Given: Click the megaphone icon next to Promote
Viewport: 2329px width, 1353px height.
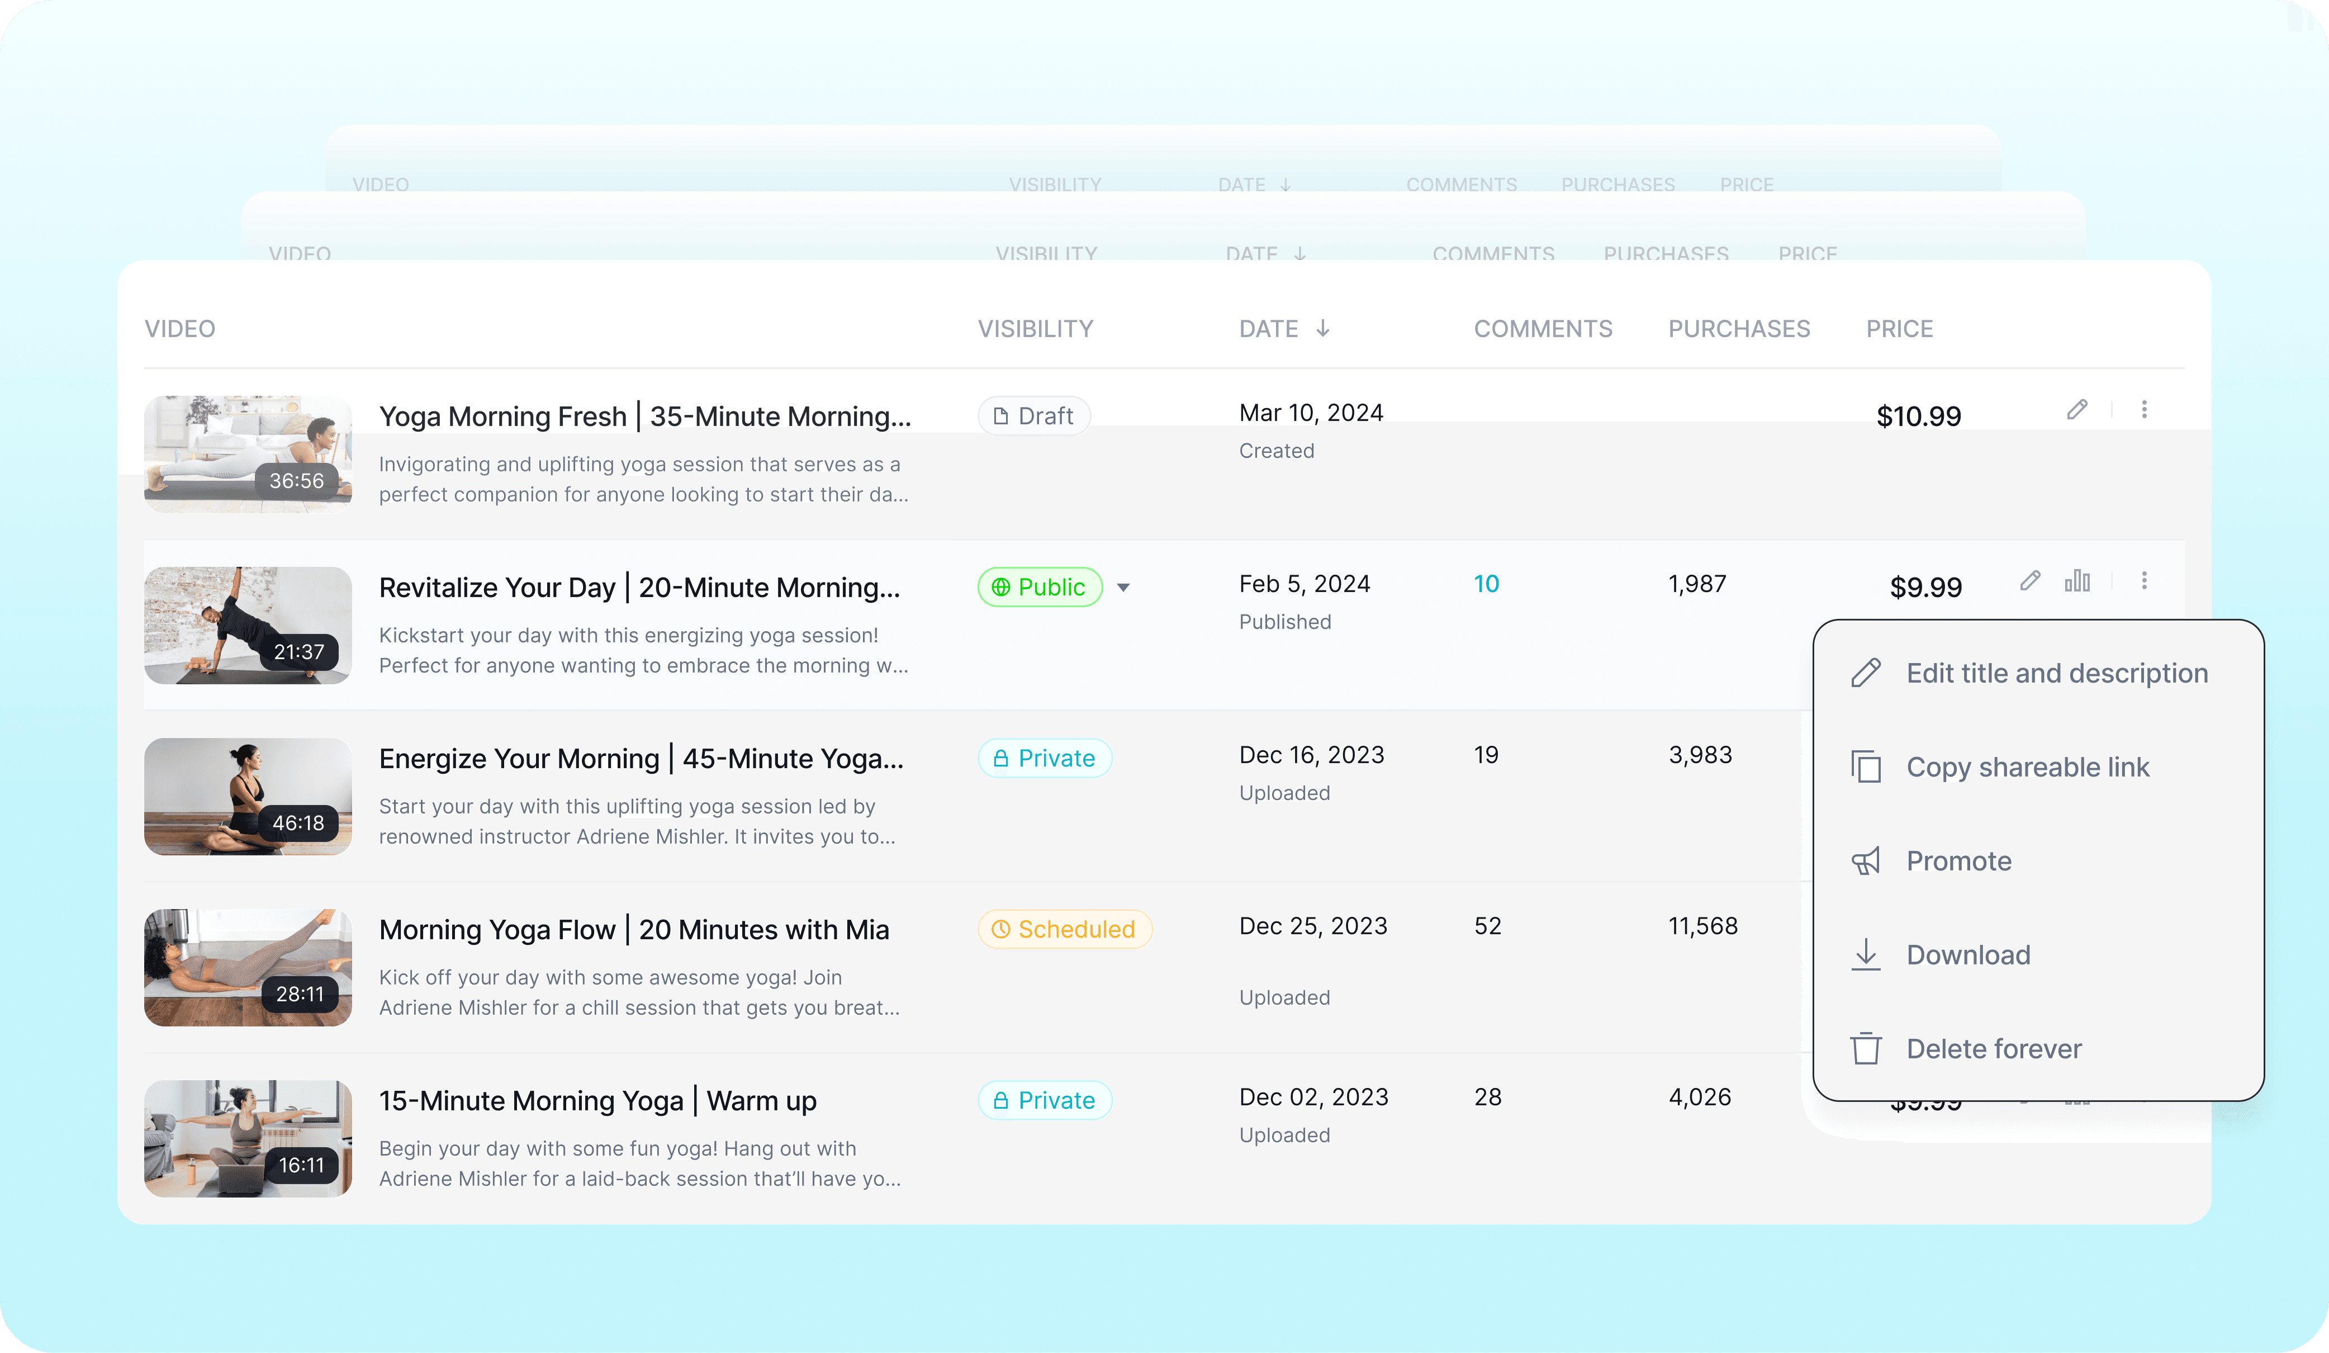Looking at the screenshot, I should tap(1865, 861).
